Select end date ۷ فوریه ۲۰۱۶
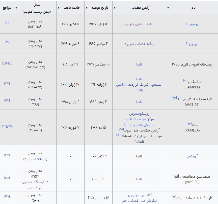The image size is (218, 204). pyautogui.click(x=70, y=127)
